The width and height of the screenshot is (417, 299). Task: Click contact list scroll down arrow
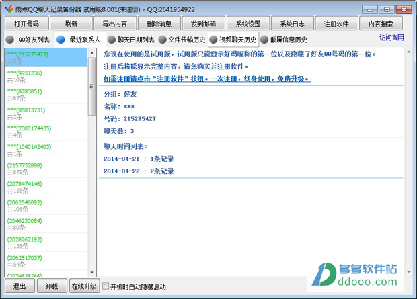tap(91, 272)
